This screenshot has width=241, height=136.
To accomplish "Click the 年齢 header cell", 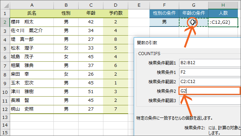I will point(91,13).
